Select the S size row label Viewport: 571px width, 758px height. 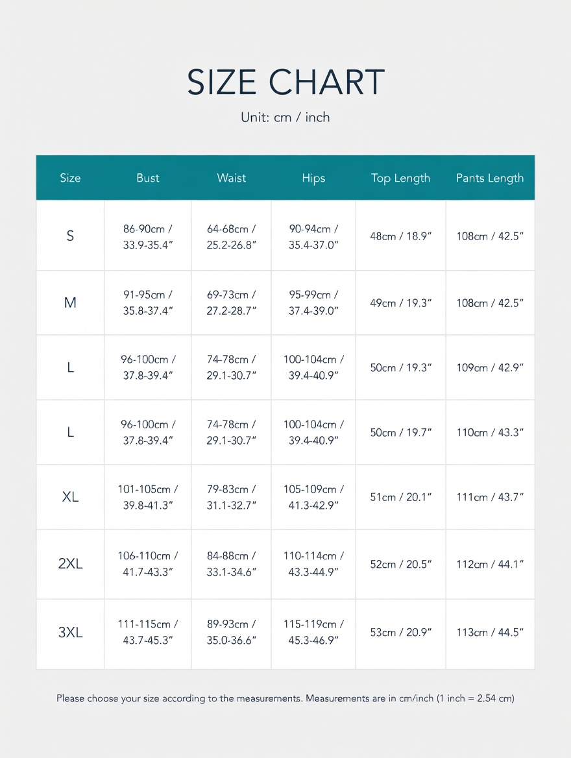point(70,236)
